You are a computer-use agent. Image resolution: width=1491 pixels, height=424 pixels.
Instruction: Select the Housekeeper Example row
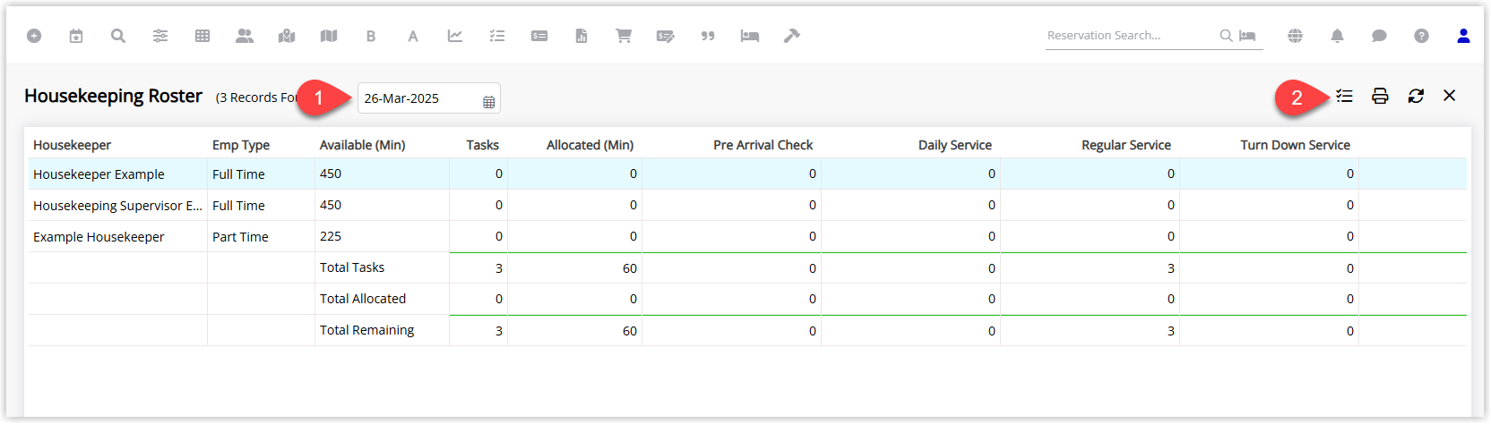click(x=747, y=174)
